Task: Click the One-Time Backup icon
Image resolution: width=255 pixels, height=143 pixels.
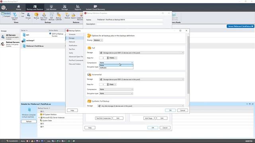Action: pos(44,17)
